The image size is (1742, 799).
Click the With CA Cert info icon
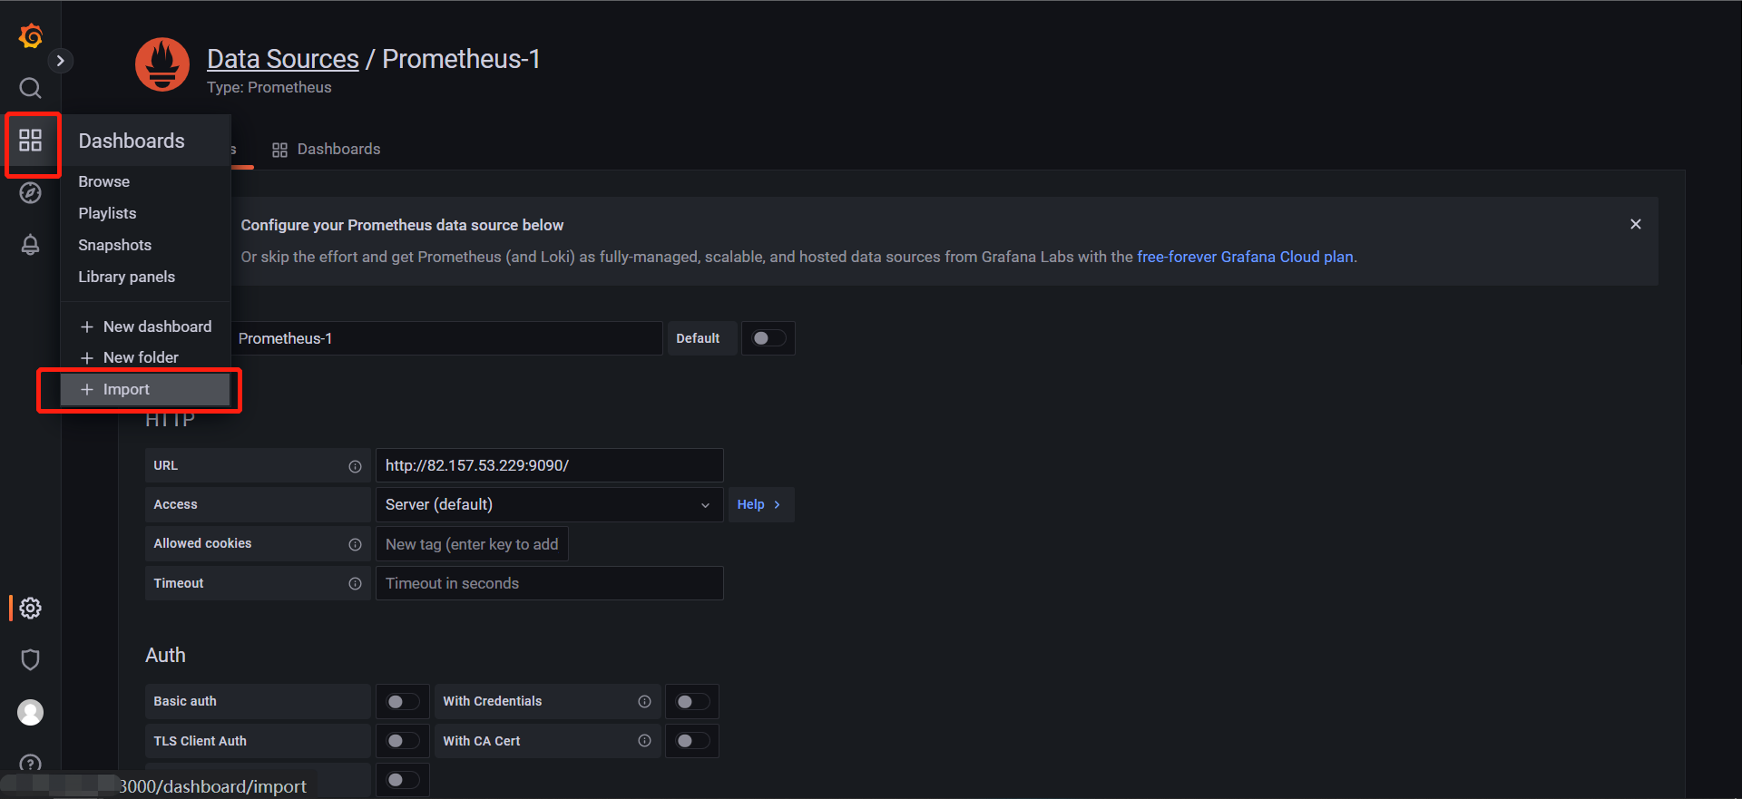point(644,741)
